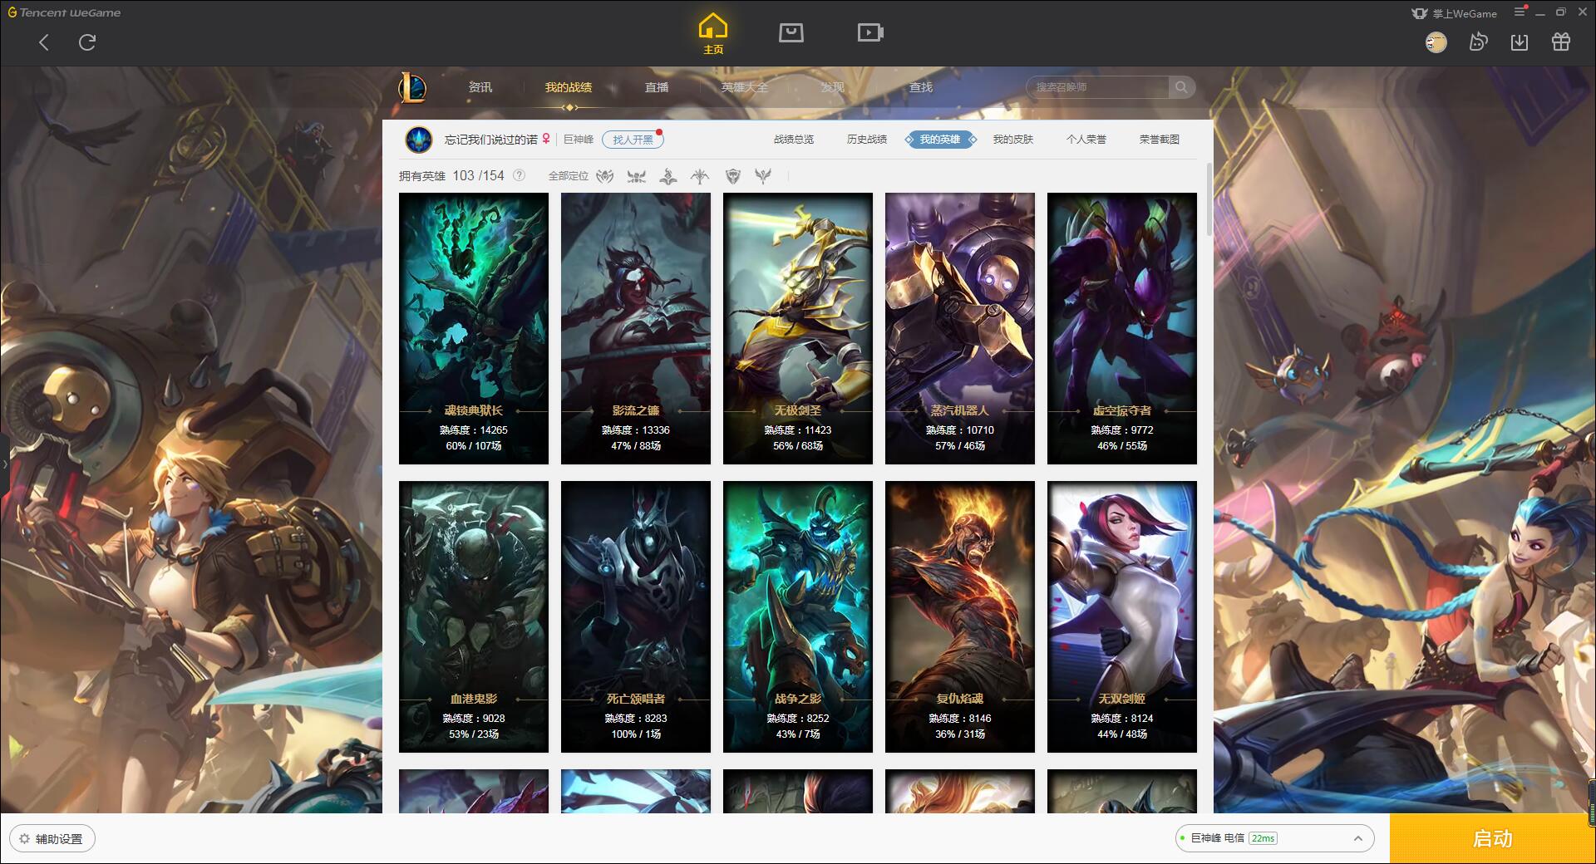Screen dimensions: 1596x864
Task: Click the summoner name 忘记我们说过的诺
Action: [490, 140]
